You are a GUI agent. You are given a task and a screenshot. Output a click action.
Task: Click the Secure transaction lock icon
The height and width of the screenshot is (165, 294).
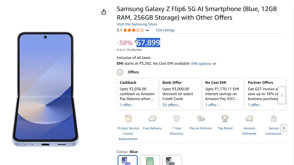click(274, 118)
